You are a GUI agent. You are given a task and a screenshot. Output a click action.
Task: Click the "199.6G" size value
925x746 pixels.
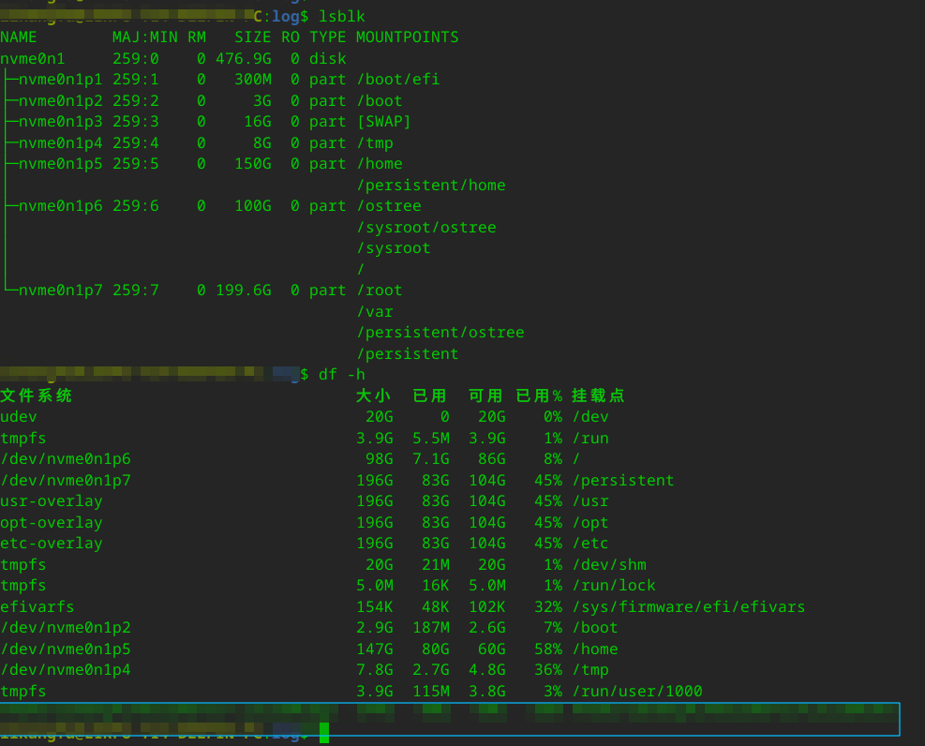(244, 291)
